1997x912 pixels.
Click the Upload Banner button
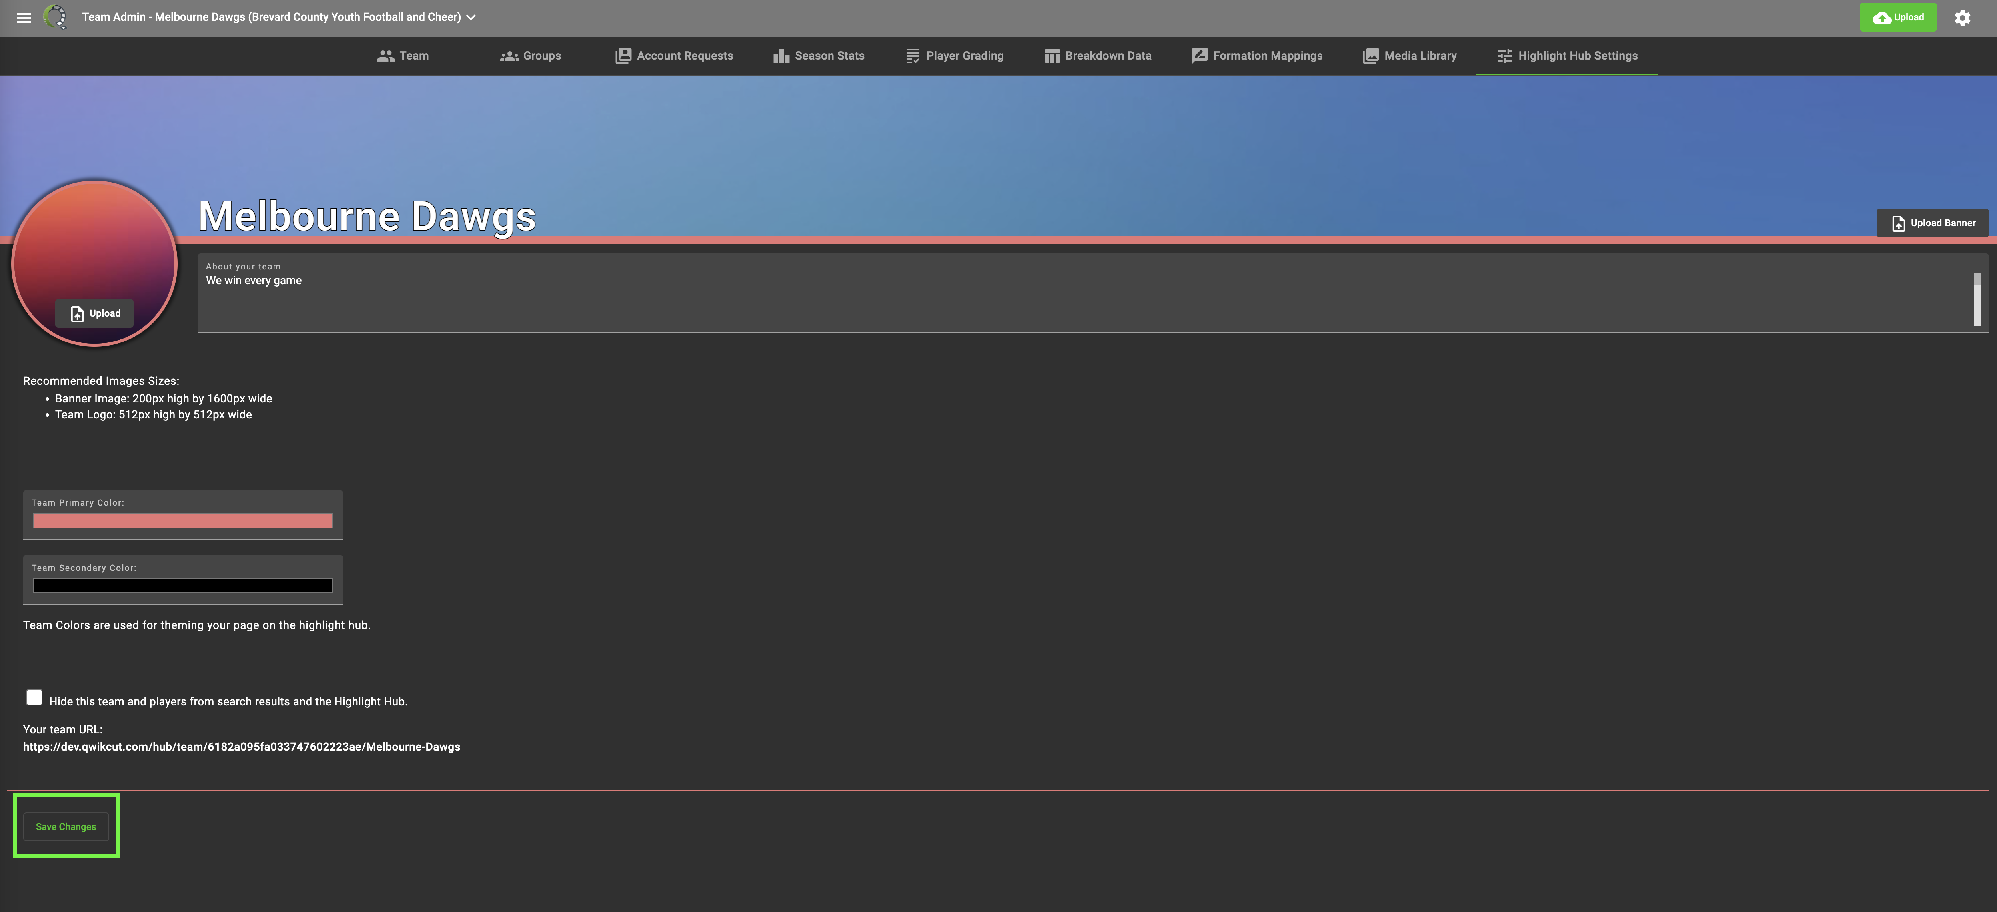coord(1933,223)
